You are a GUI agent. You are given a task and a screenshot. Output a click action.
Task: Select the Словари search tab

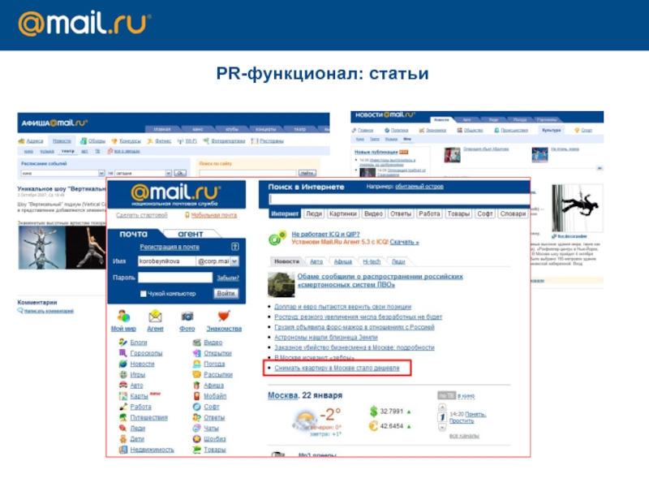(x=513, y=213)
